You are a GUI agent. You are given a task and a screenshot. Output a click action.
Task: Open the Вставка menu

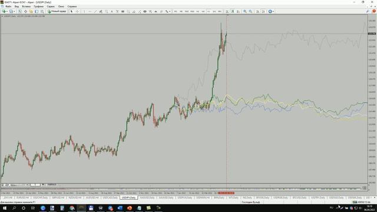click(26, 6)
